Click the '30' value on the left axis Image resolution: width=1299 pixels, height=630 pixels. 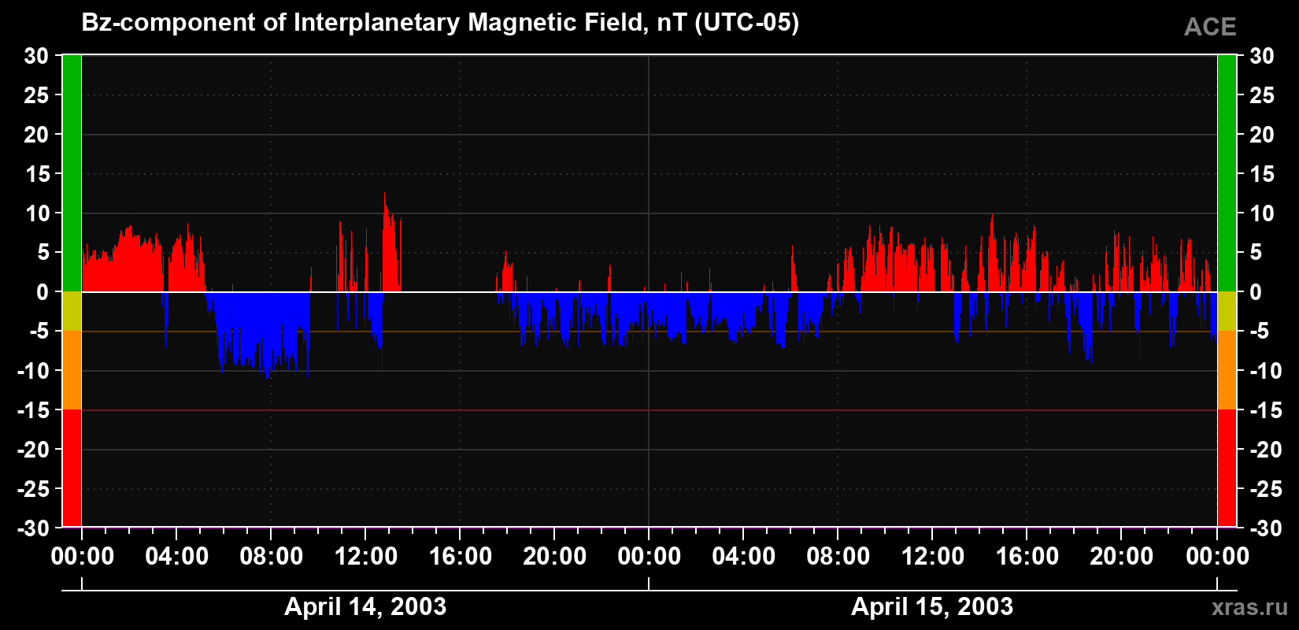pyautogui.click(x=36, y=56)
